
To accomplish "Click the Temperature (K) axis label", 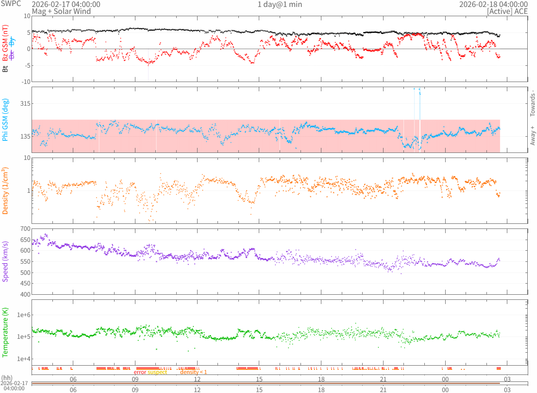I will tap(6, 332).
